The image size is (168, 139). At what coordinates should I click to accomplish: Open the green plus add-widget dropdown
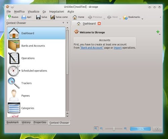pos(158,32)
